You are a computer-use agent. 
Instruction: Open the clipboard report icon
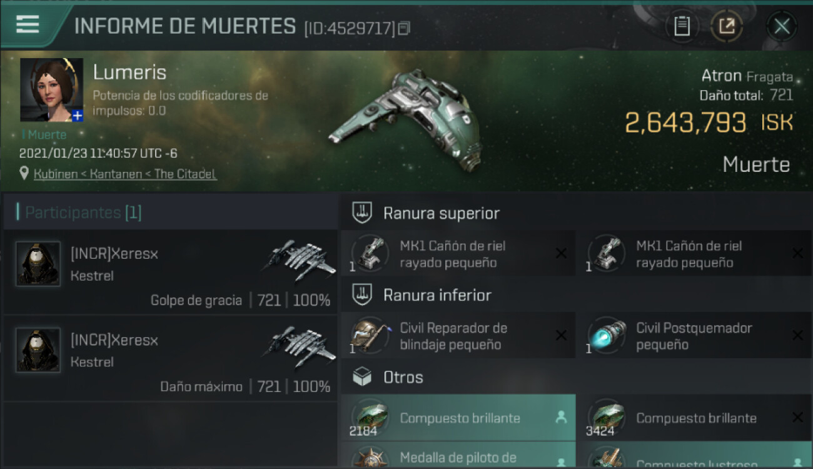pos(682,26)
